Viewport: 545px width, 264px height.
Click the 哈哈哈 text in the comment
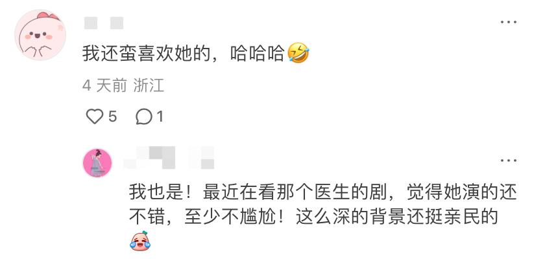pos(257,54)
